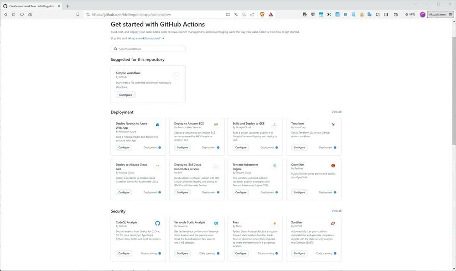Switch to the Create new workflow tab
Image resolution: width=456 pixels, height=271 pixels.
coord(30,5)
